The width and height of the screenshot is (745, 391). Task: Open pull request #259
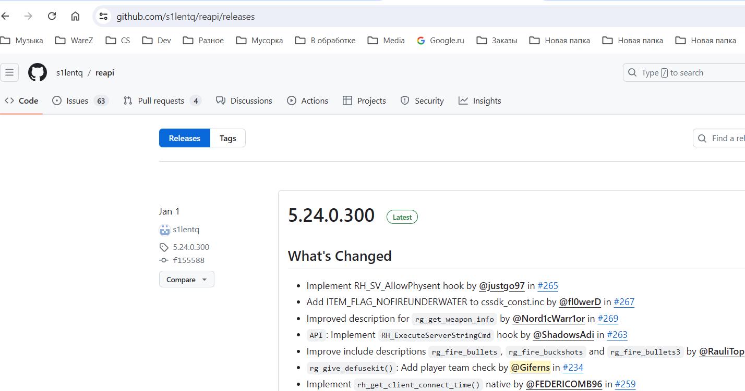(x=625, y=384)
